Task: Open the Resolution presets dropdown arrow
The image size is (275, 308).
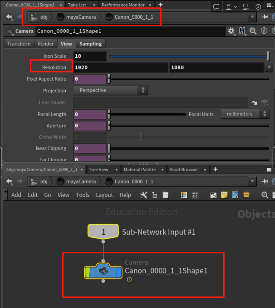Action: click(269, 67)
